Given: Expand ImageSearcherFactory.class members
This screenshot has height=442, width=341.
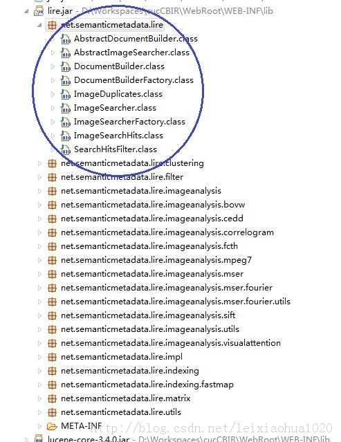Looking at the screenshot, I should point(53,122).
